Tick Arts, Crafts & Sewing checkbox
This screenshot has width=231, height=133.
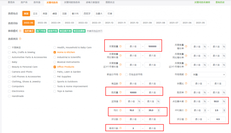pos(9,52)
